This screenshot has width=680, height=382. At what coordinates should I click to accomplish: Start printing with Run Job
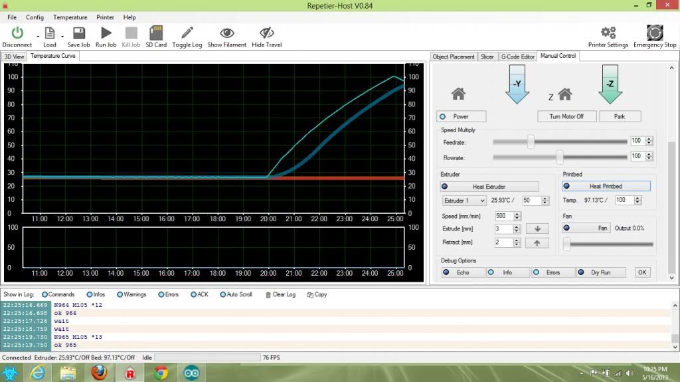click(x=106, y=33)
